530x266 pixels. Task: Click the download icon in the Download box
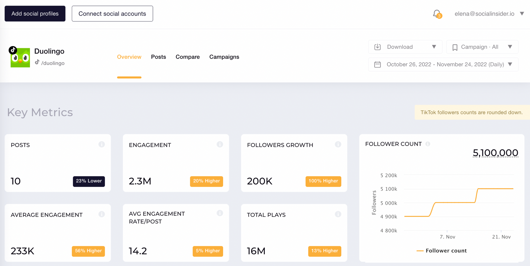377,47
